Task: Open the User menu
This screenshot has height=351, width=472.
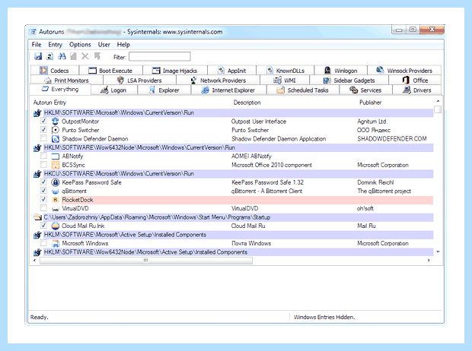Action: pyautogui.click(x=104, y=45)
